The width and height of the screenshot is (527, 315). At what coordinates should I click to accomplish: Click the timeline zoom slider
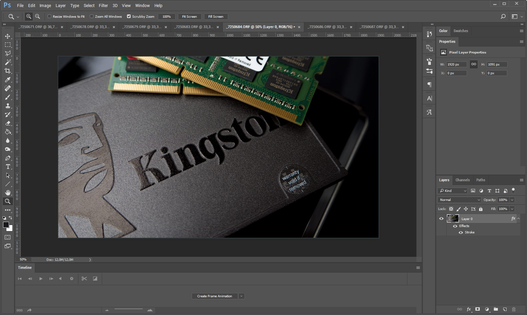coord(128,309)
